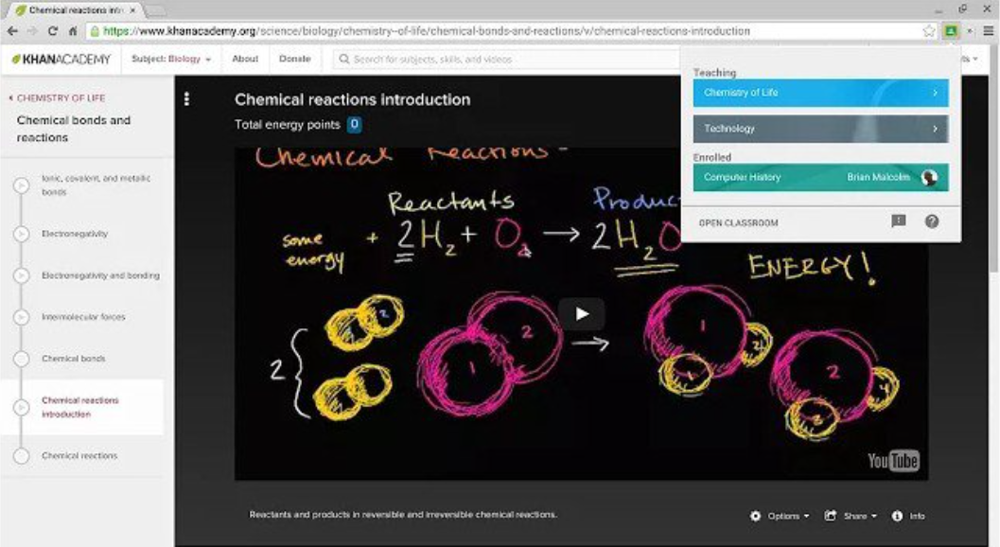Open the Subject: Biology dropdown
The image size is (1000, 547).
(x=171, y=59)
